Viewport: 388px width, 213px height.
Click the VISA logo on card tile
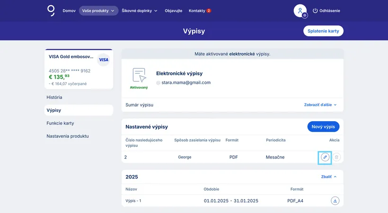coord(104,60)
